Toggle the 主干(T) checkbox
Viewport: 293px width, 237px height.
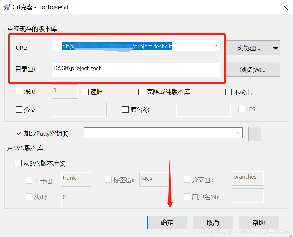tap(29, 180)
